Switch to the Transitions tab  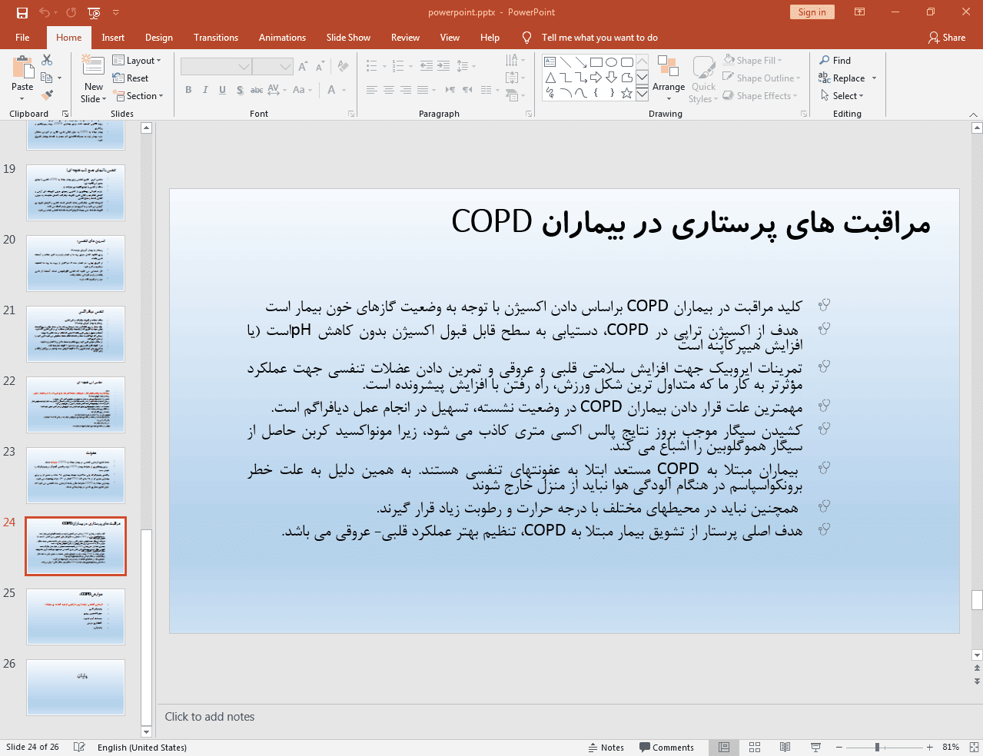[216, 37]
